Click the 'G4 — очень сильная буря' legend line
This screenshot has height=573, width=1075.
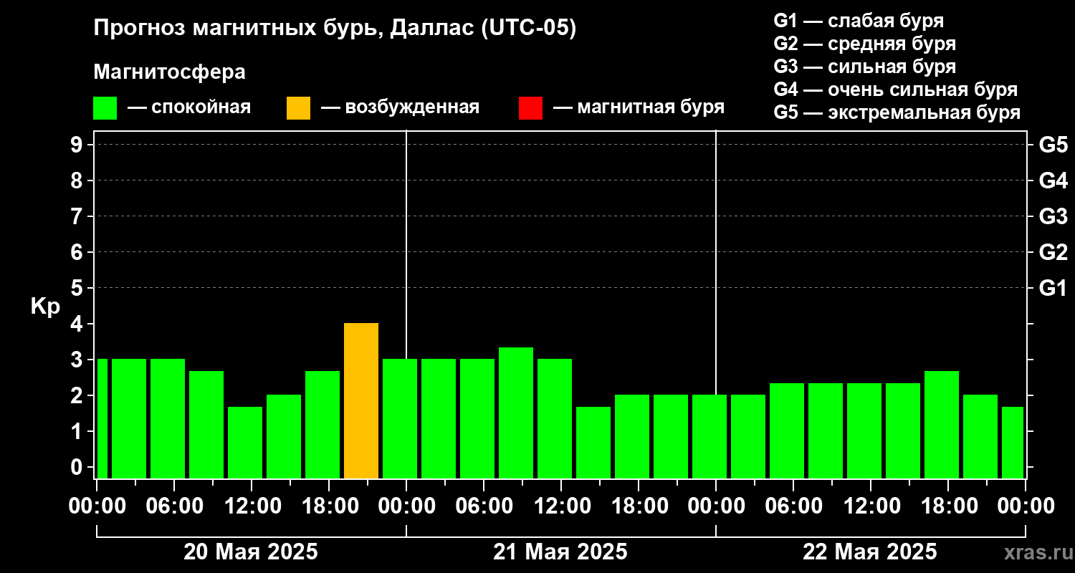895,90
